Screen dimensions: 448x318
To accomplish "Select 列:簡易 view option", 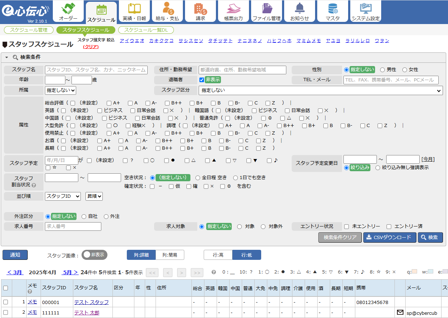I will 170,255.
